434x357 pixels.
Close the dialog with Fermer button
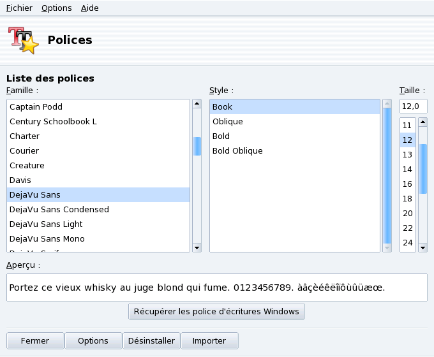[35, 341]
